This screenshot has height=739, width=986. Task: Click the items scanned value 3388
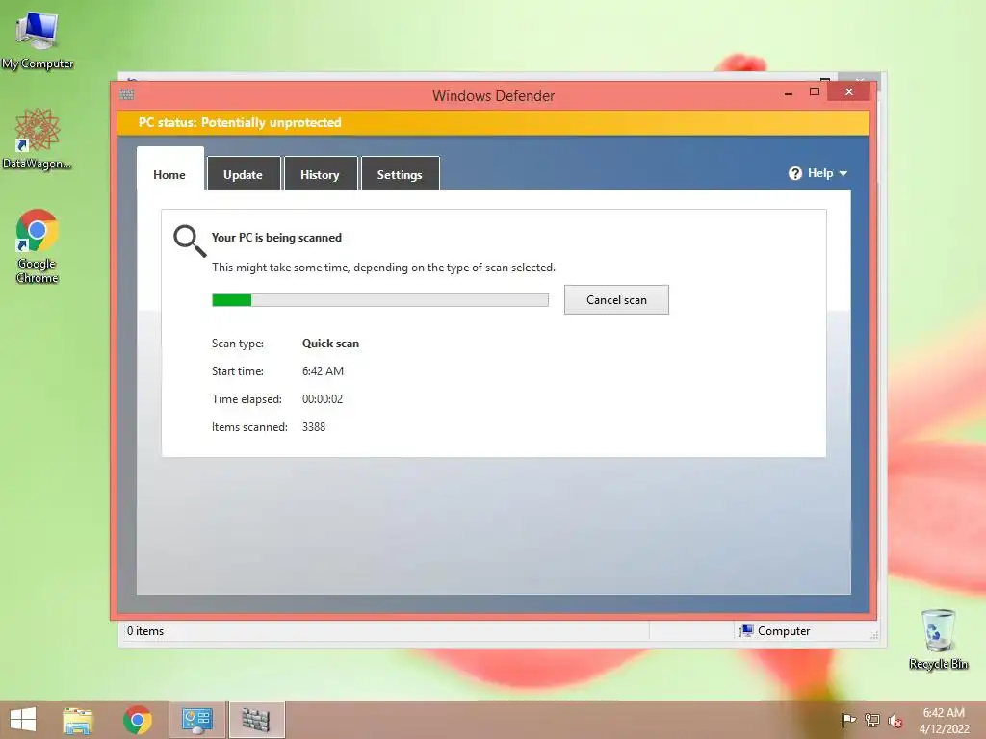(314, 426)
